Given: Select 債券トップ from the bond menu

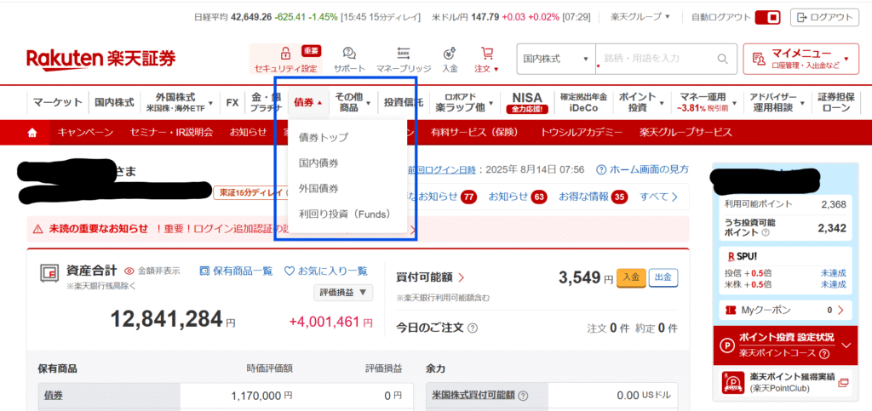Looking at the screenshot, I should click(x=324, y=137).
